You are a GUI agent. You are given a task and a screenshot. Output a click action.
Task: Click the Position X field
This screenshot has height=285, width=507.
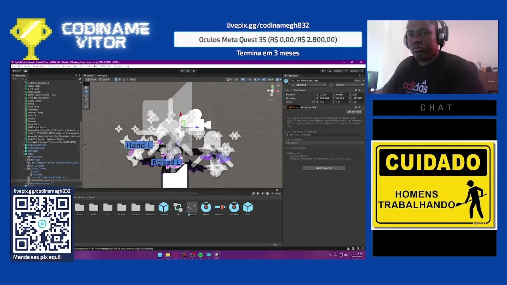(326, 95)
